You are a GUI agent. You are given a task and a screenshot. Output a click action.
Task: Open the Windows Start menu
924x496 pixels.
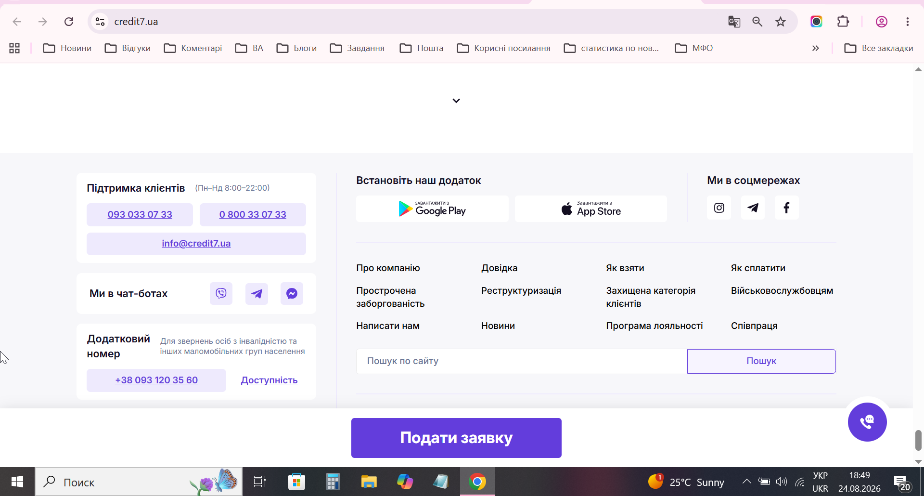17,482
